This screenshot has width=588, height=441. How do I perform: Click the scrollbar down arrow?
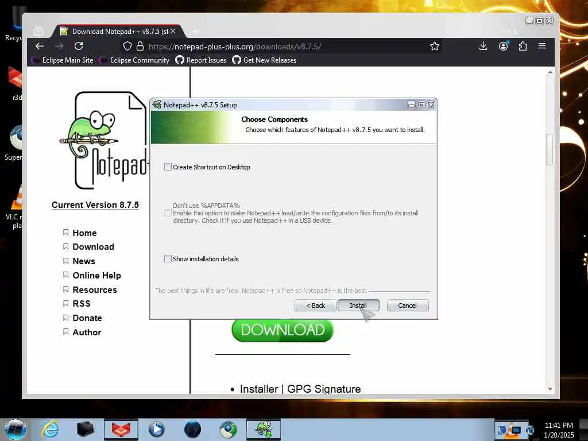(550, 389)
